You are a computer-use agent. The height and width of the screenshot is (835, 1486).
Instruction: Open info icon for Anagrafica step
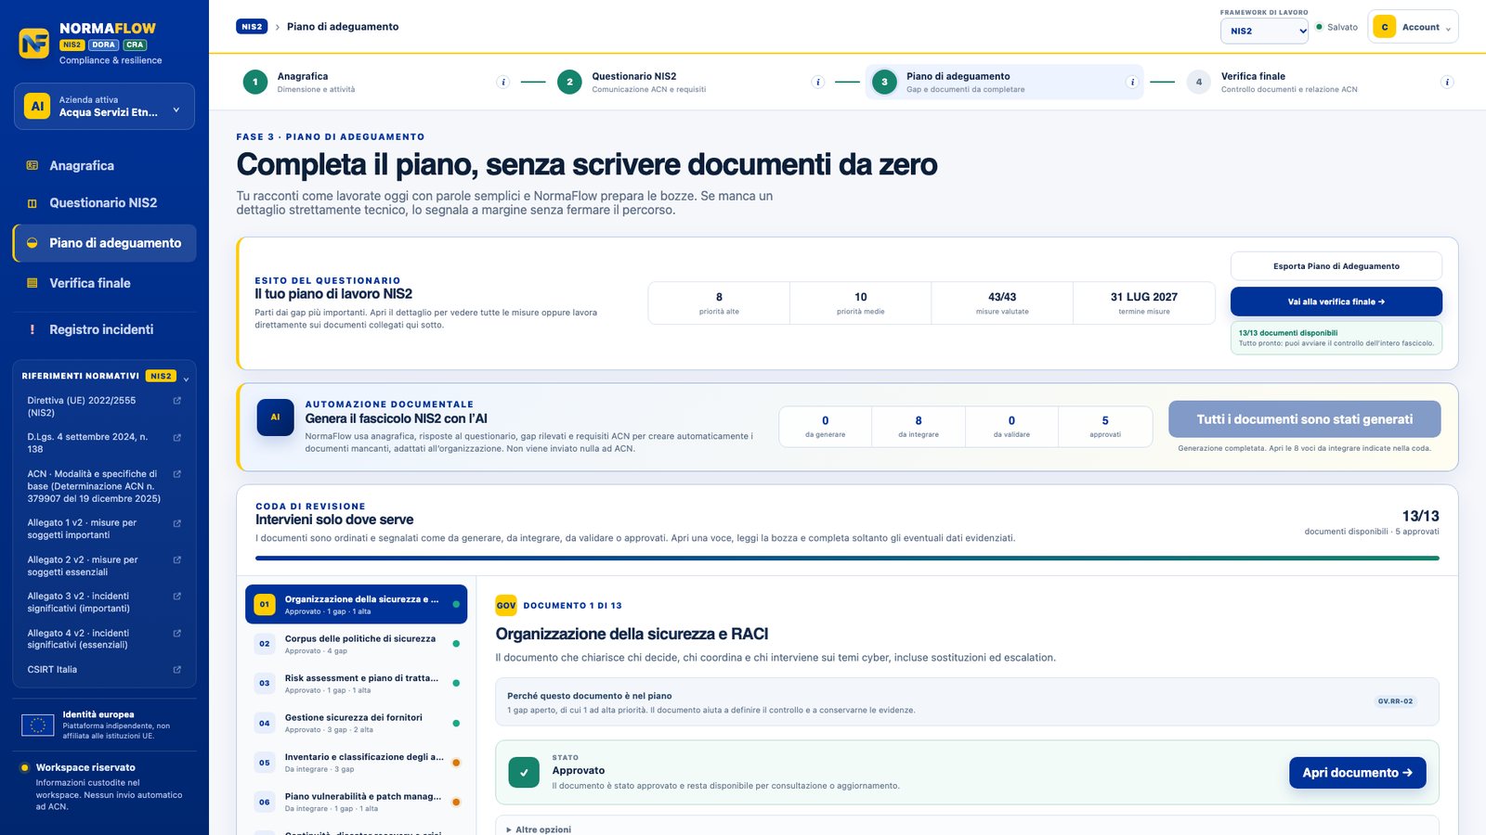(x=503, y=82)
